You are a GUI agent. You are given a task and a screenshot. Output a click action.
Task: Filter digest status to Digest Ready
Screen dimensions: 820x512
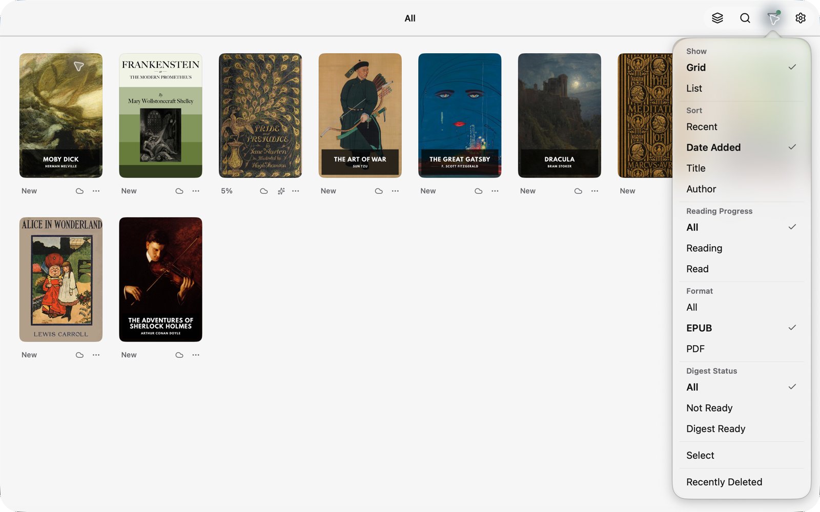point(741,429)
